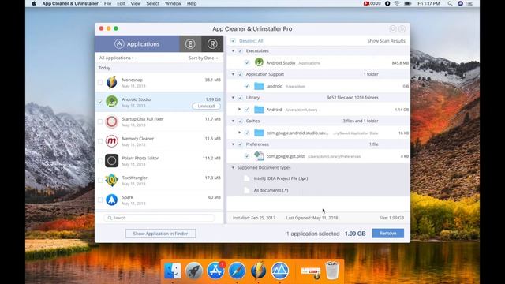The image size is (505, 284).
Task: Check the Spark checkbox
Action: click(x=100, y=200)
